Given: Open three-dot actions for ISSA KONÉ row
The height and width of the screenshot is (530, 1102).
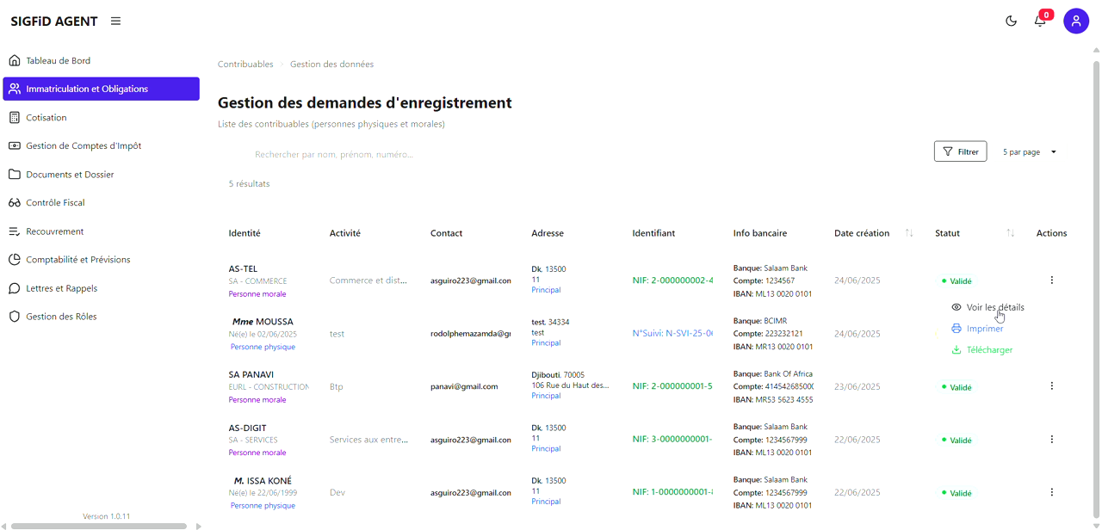Looking at the screenshot, I should tap(1051, 492).
